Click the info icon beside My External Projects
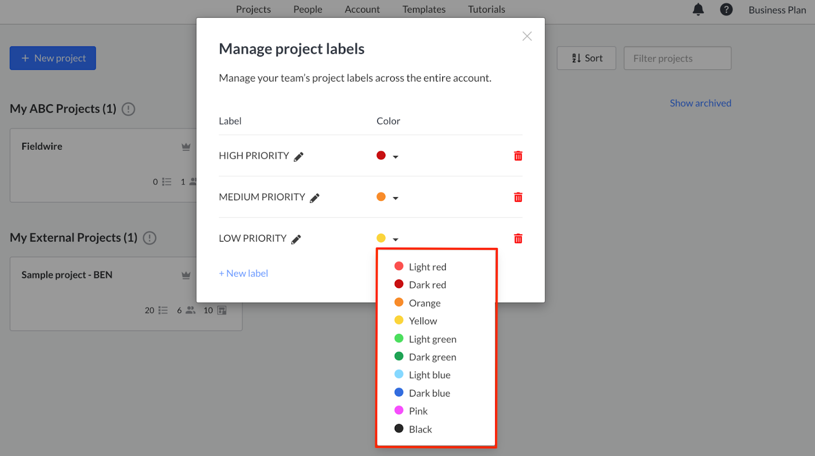Image resolution: width=815 pixels, height=456 pixels. tap(149, 238)
